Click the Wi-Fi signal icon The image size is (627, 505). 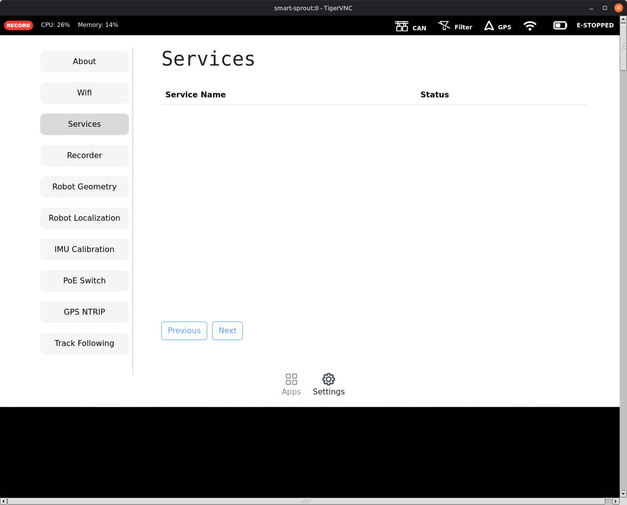[x=530, y=26]
